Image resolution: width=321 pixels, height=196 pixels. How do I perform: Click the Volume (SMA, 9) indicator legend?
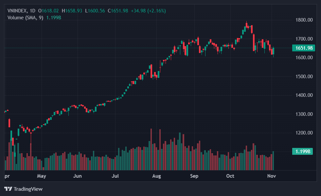tap(25, 17)
